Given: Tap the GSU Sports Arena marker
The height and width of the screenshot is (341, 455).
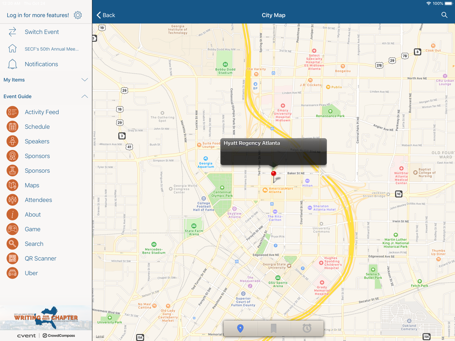Looking at the screenshot, I should pyautogui.click(x=278, y=278).
